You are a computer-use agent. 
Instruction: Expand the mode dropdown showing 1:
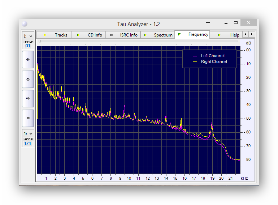(x=28, y=134)
